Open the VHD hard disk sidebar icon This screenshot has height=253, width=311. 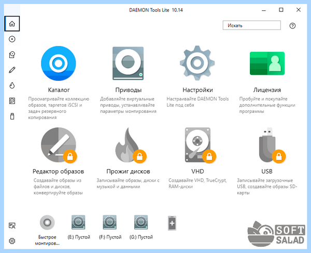point(12,101)
